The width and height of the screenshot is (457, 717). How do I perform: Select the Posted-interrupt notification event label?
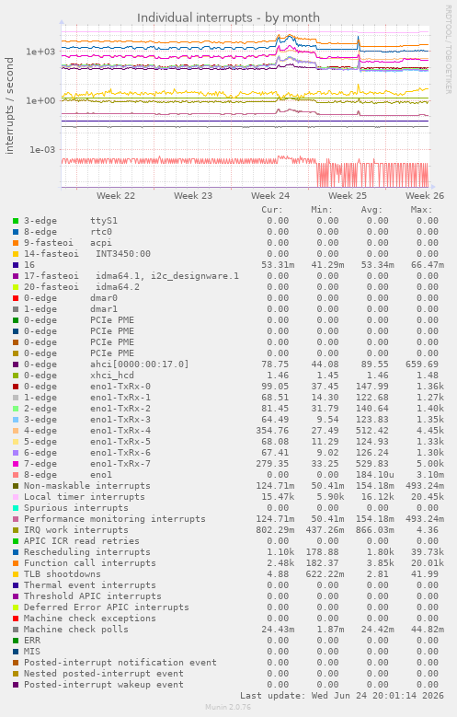(x=120, y=663)
